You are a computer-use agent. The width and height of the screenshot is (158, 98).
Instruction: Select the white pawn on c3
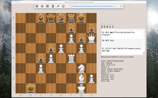(41, 68)
